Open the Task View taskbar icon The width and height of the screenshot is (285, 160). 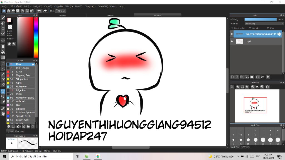point(77,156)
